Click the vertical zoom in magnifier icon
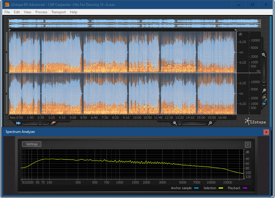Image resolution: width=275 pixels, height=198 pixels. point(264,55)
